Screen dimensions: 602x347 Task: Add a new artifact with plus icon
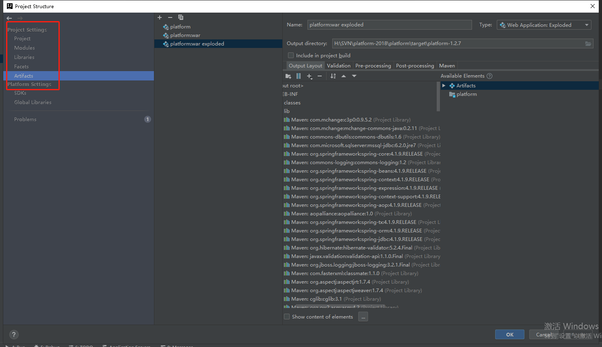coord(160,17)
